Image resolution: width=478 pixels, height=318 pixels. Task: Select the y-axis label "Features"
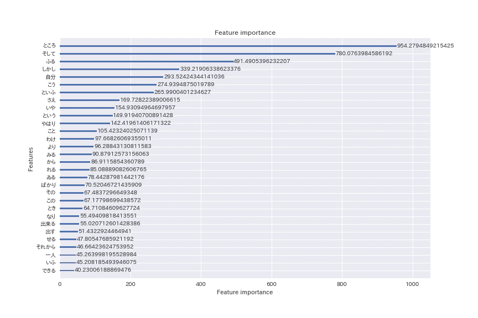(30, 159)
